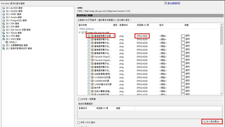
Task: Open the <預設> style for the EPSG:3826 row
Action: (163, 36)
